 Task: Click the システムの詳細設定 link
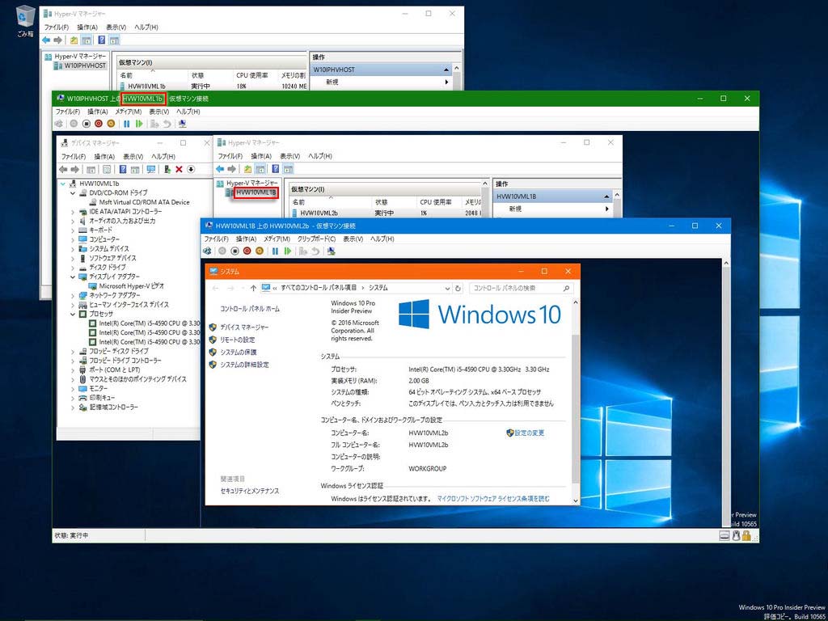(244, 365)
